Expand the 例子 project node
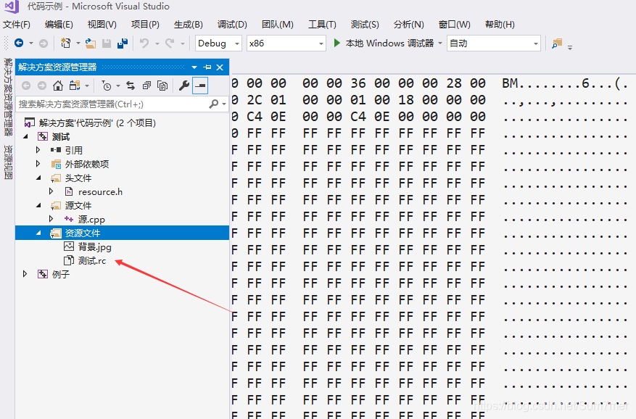 tap(25, 274)
